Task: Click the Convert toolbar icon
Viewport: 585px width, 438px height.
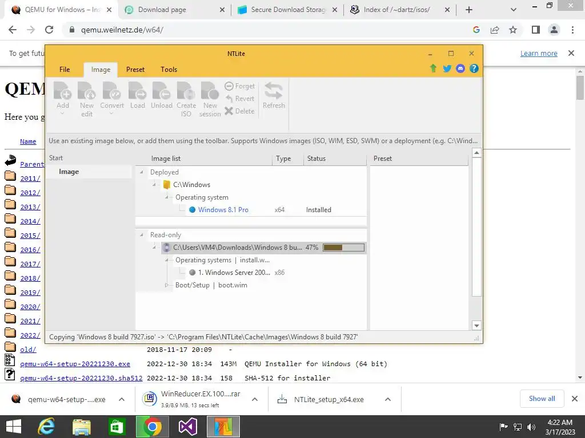Action: tap(111, 91)
